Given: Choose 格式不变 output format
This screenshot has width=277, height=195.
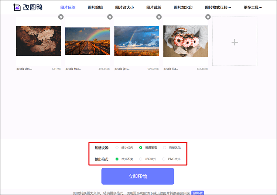Looking at the screenshot, I should tap(117, 159).
